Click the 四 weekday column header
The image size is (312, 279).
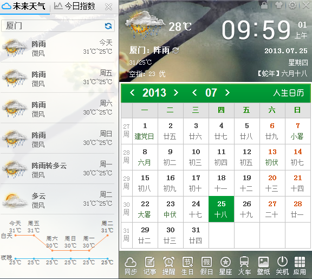pos(221,110)
